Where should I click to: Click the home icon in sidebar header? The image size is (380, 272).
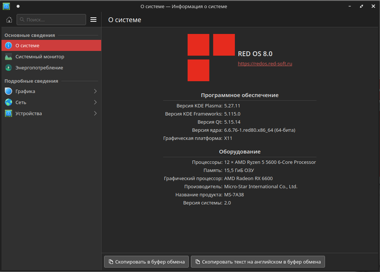9,20
